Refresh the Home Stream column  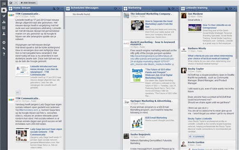click(x=58, y=9)
